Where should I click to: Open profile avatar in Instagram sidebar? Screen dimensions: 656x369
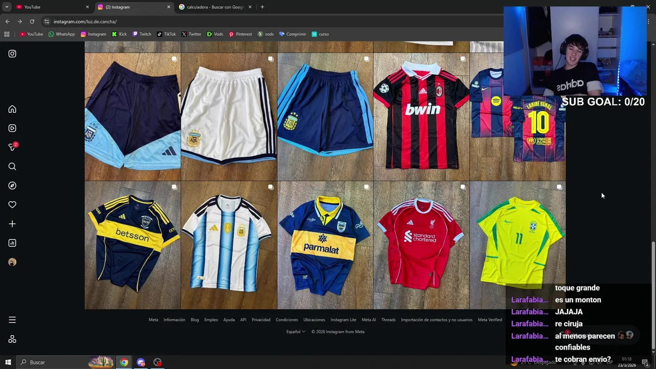[12, 262]
